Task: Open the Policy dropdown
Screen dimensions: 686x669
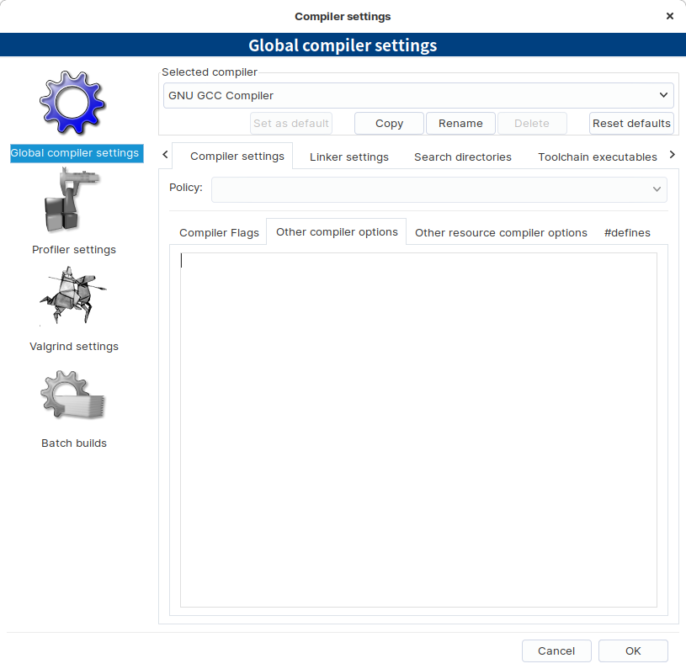Action: pos(439,189)
